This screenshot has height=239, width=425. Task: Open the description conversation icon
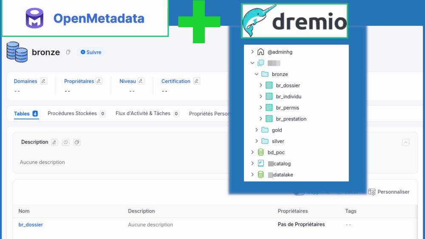point(65,142)
